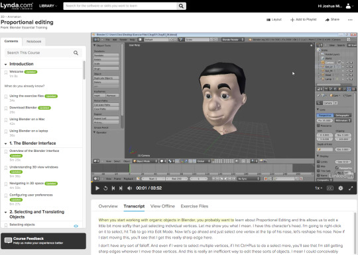Click the replay/rewind icon
The width and height of the screenshot is (358, 255).
(x=105, y=188)
